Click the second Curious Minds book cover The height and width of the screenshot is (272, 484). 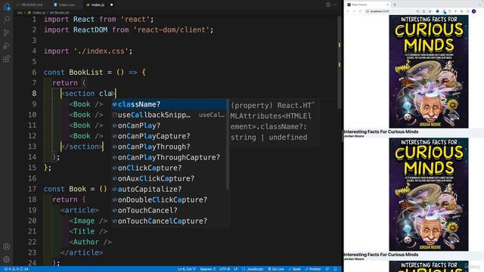tap(429, 194)
